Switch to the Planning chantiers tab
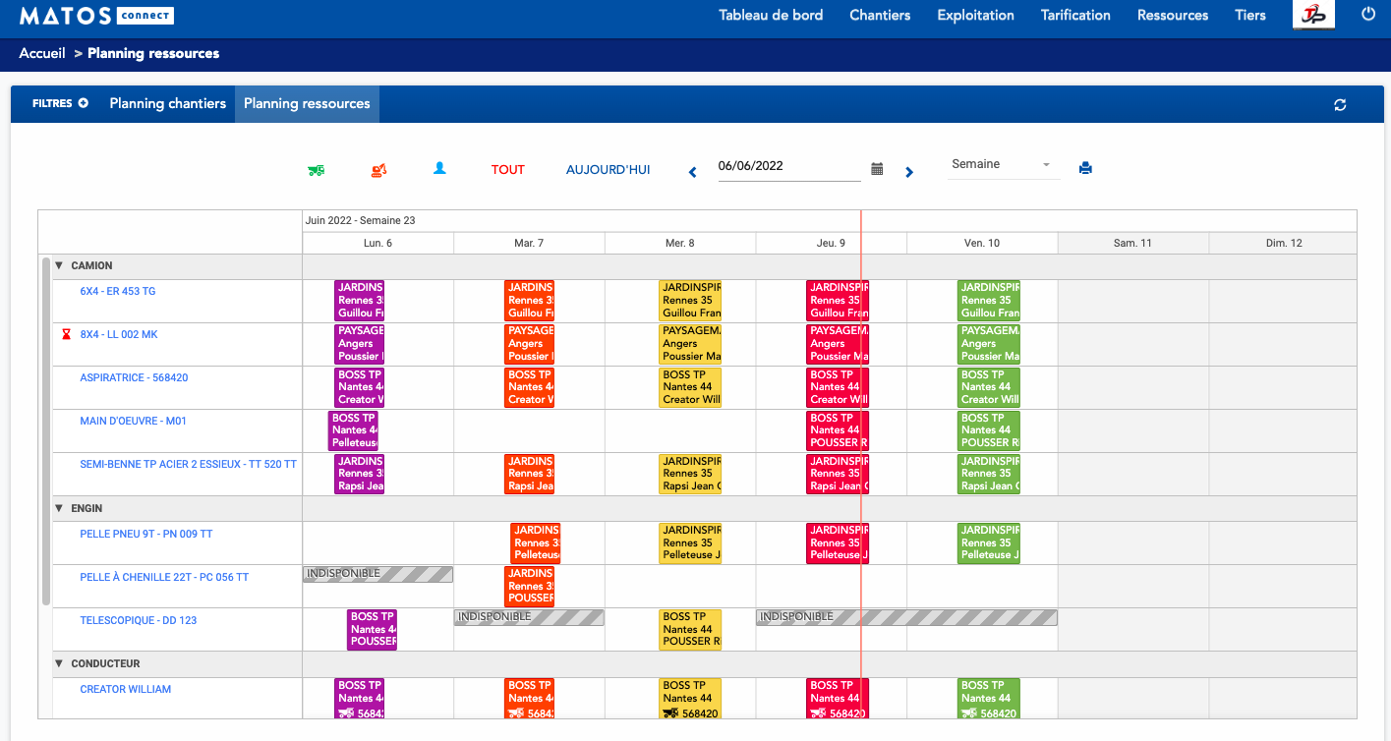The height and width of the screenshot is (741, 1391). point(168,103)
